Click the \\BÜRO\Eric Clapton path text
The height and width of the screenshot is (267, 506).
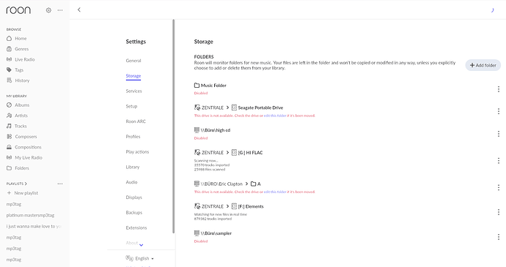[221, 184]
